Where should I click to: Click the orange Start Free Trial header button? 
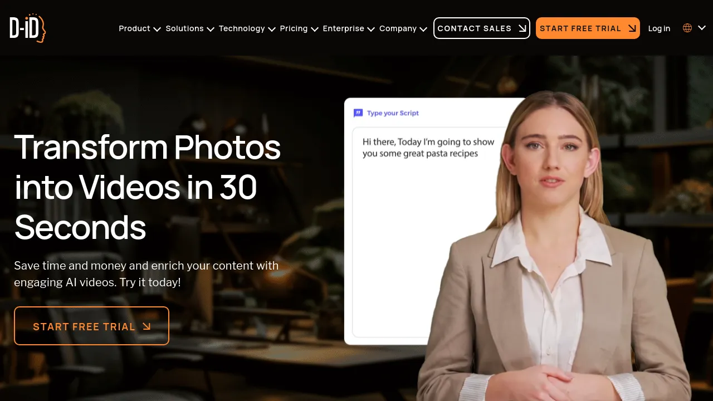588,28
